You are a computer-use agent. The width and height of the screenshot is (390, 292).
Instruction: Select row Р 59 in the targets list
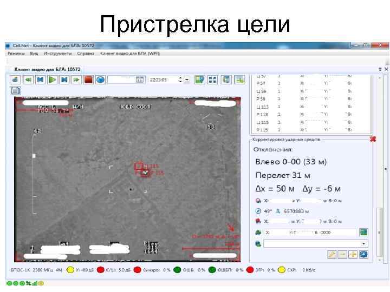[x=311, y=99]
